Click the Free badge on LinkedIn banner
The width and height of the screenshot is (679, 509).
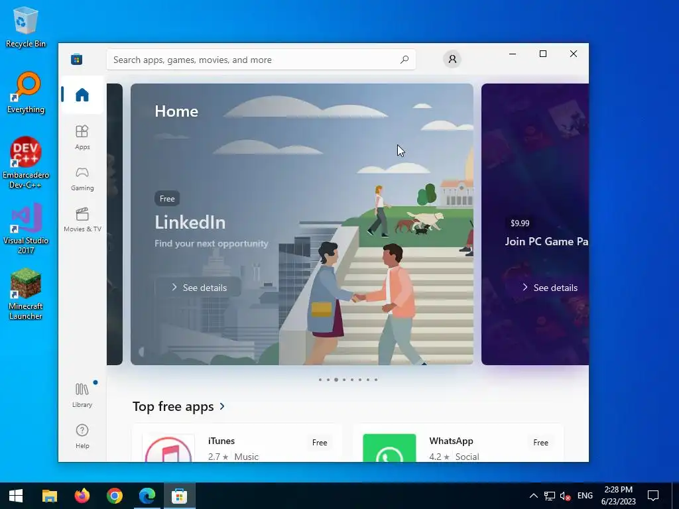click(167, 199)
